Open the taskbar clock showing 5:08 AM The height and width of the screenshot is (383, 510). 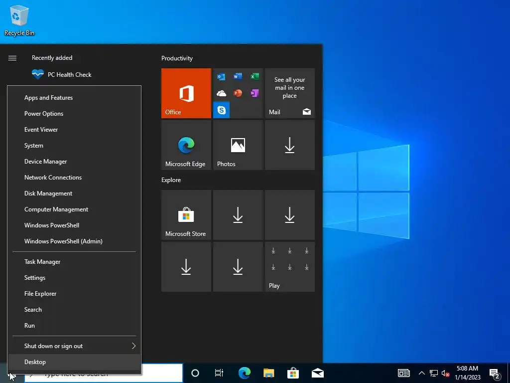pos(467,373)
